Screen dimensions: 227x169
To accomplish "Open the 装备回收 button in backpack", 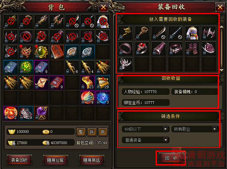I will (19, 160).
